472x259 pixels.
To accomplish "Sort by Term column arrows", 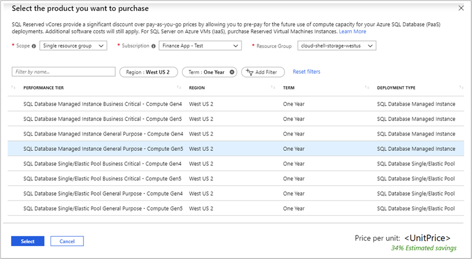I will tap(367, 87).
